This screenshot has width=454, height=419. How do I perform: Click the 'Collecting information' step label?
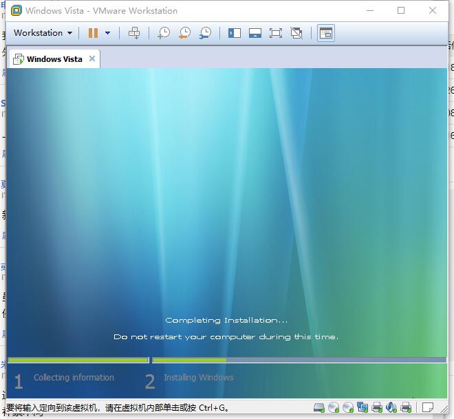coord(74,378)
